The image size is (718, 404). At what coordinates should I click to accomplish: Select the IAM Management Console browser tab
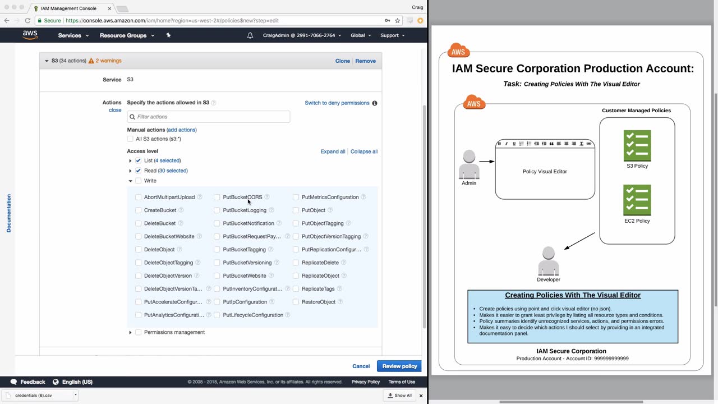[72, 8]
